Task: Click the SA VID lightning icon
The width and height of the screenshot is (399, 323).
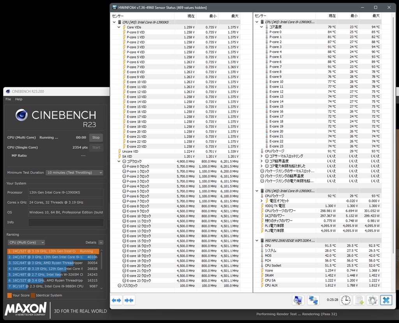Action: tap(119, 157)
